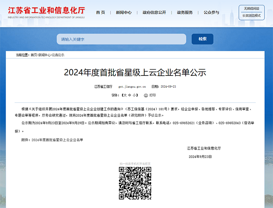The image size is (273, 208).
Task: Set font size to 中 (medium)
Action: (x=130, y=95)
